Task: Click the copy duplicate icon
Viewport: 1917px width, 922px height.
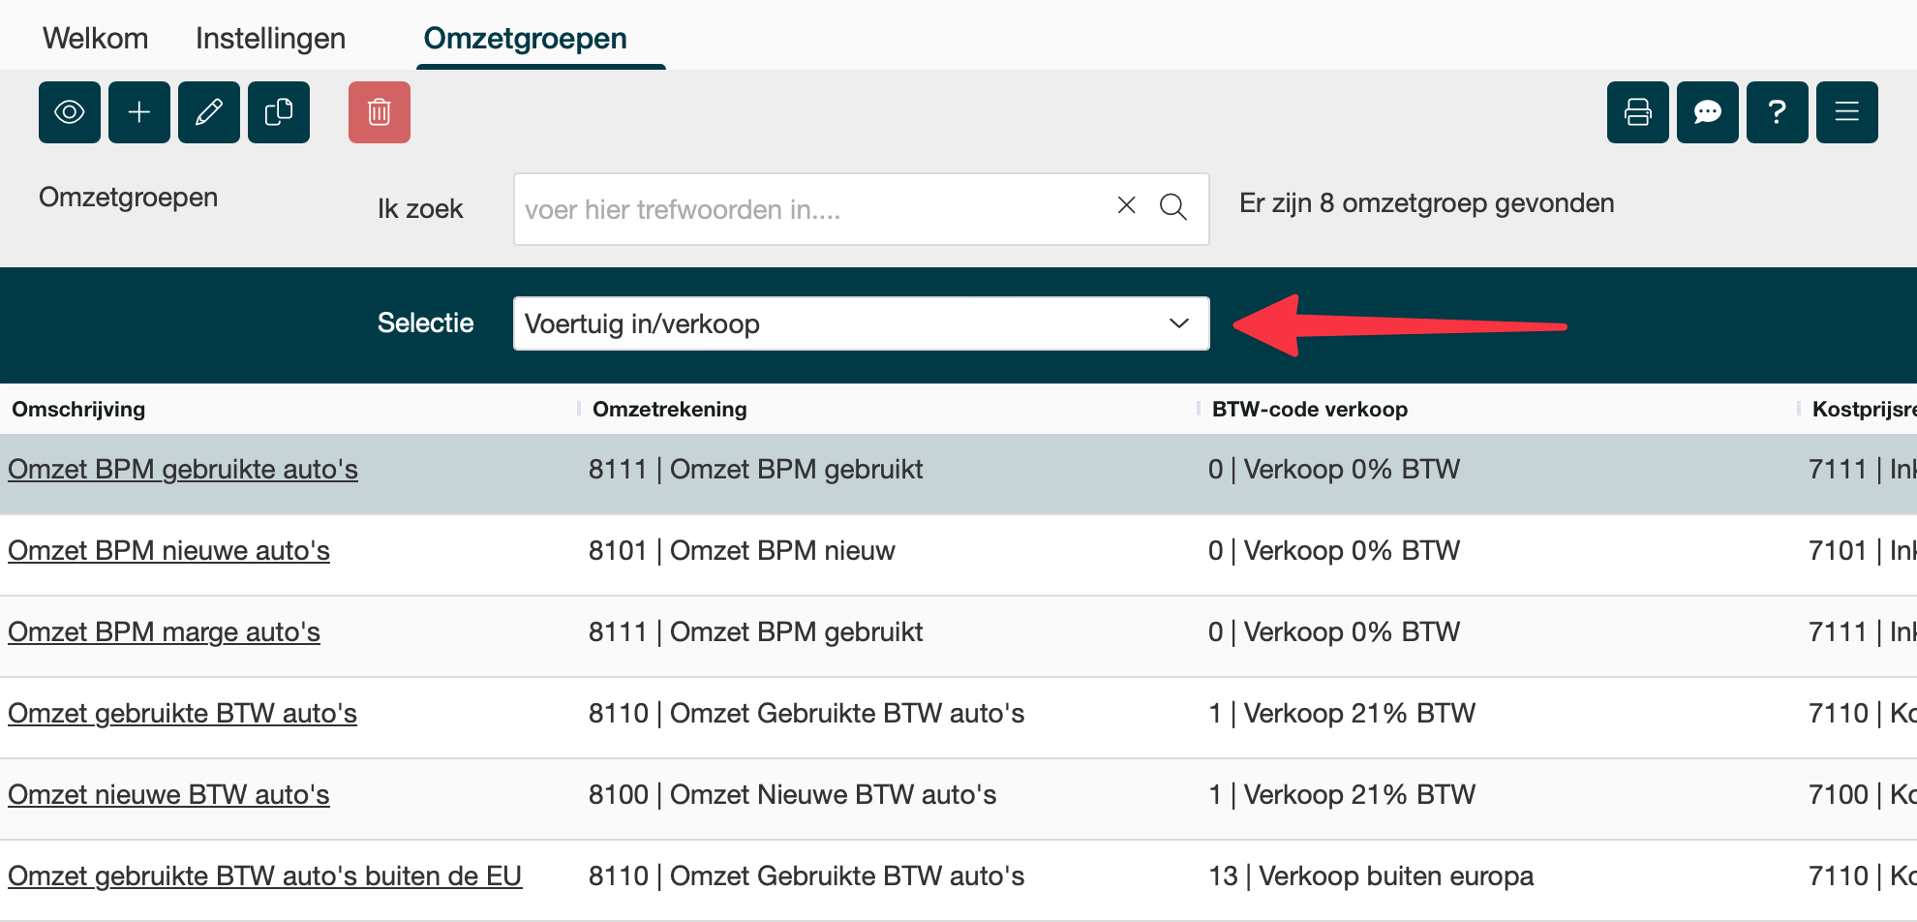Action: pyautogui.click(x=279, y=112)
